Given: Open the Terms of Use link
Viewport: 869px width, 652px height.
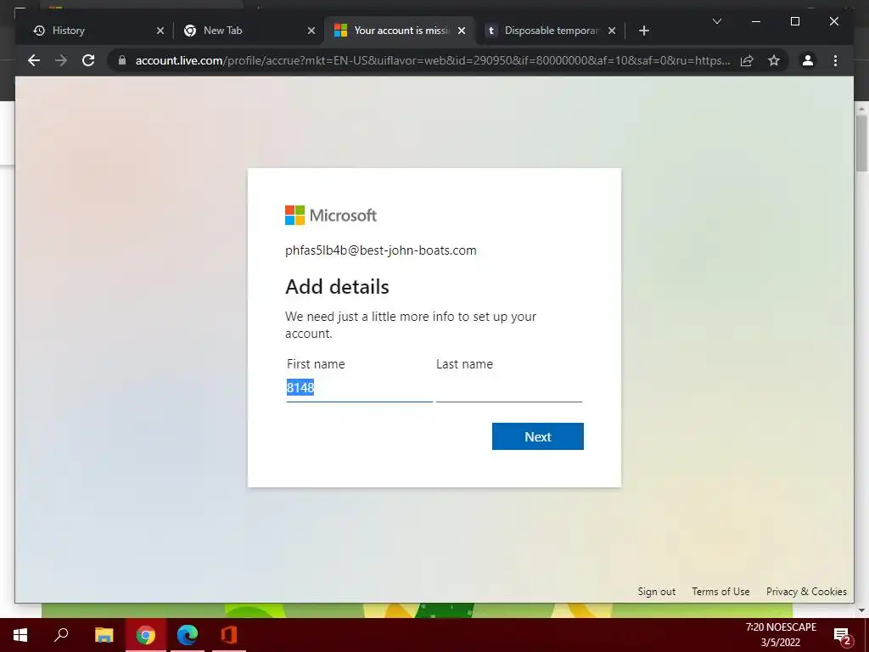Looking at the screenshot, I should coord(720,592).
